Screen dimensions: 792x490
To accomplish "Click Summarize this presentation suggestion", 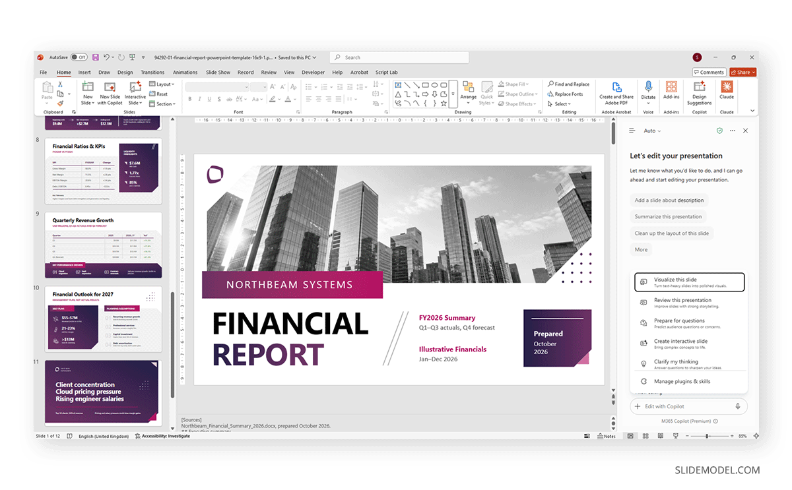I will pyautogui.click(x=668, y=216).
